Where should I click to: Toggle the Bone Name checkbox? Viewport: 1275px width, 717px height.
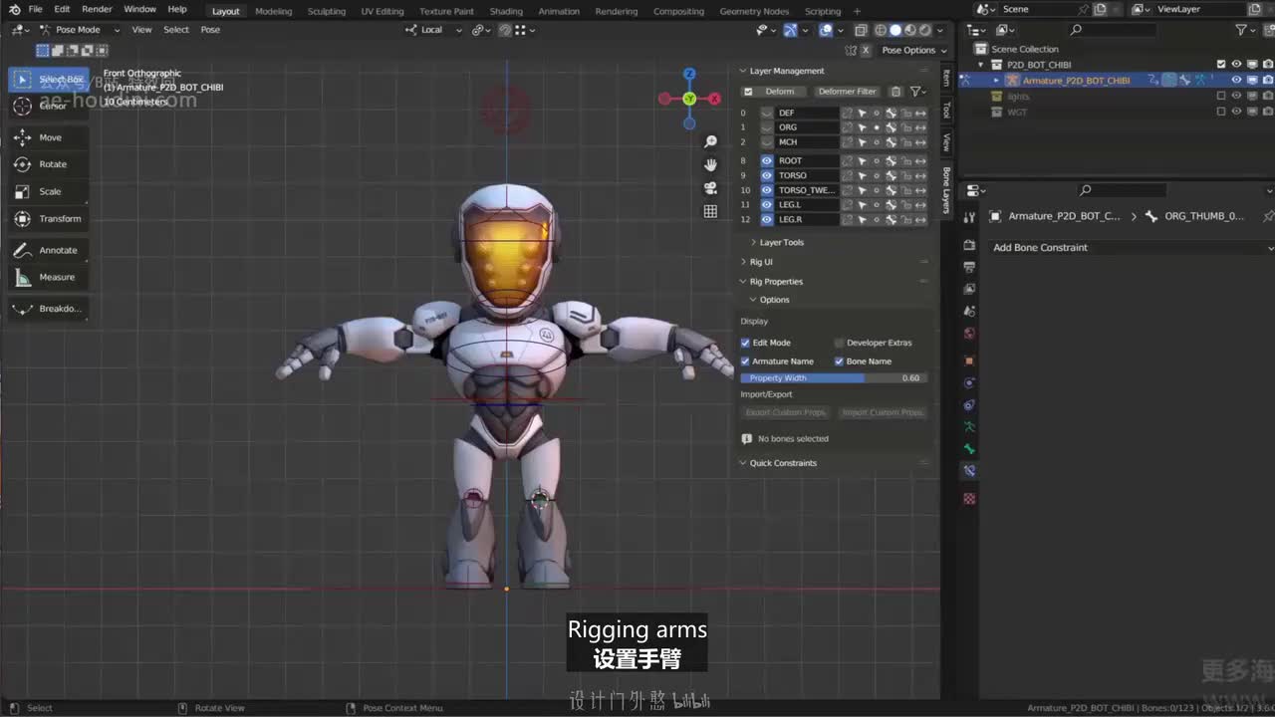(839, 361)
